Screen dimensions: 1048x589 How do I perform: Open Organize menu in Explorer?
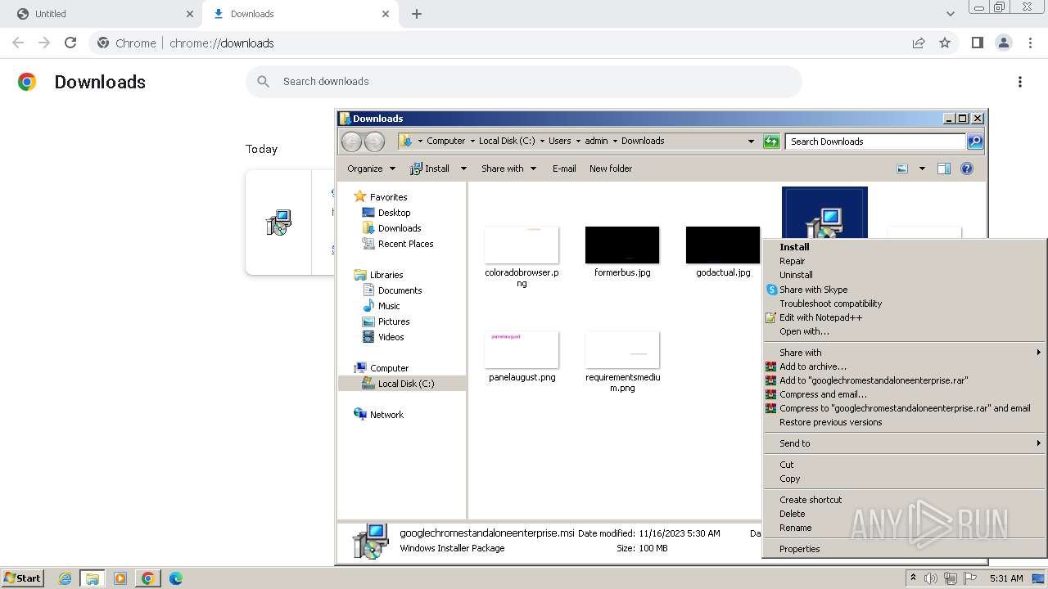coord(371,169)
